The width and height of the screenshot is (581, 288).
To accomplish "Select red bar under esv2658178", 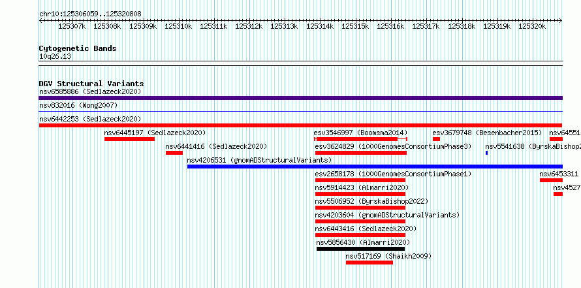I will 360,180.
